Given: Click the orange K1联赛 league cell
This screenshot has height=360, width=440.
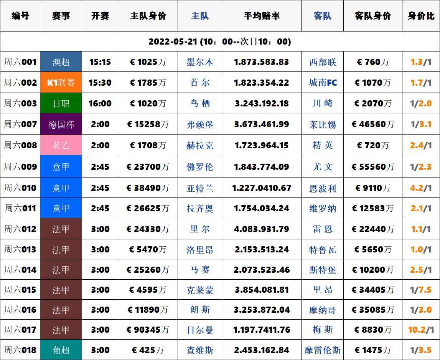Looking at the screenshot, I should (61, 83).
